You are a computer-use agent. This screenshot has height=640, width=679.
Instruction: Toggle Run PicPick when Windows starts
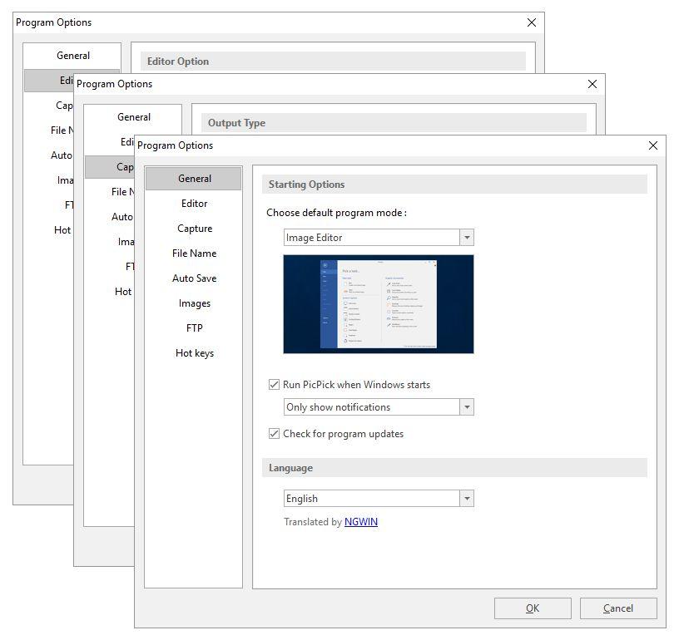point(275,385)
